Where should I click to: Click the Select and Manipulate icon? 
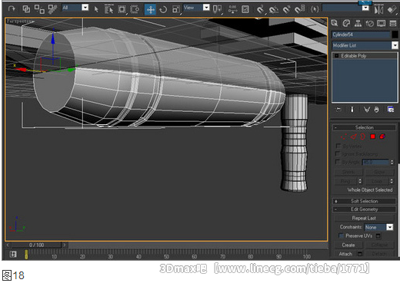tap(232, 9)
